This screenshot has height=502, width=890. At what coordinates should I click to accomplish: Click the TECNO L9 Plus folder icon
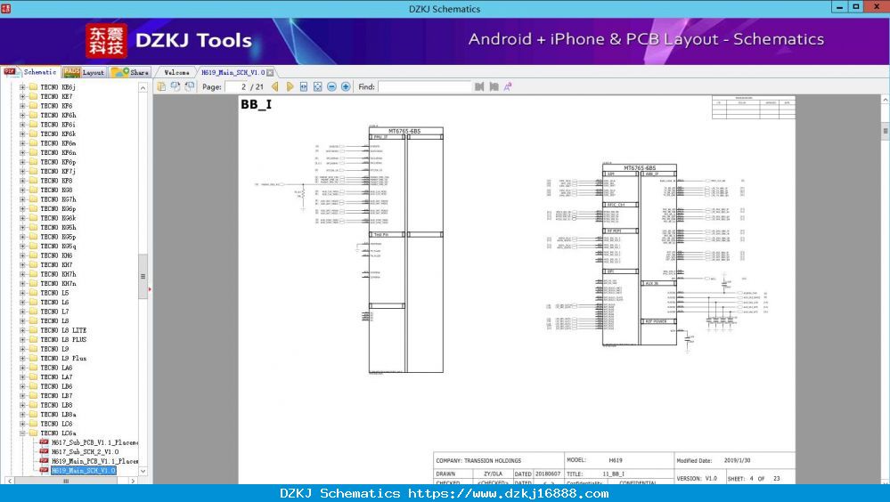(x=33, y=359)
